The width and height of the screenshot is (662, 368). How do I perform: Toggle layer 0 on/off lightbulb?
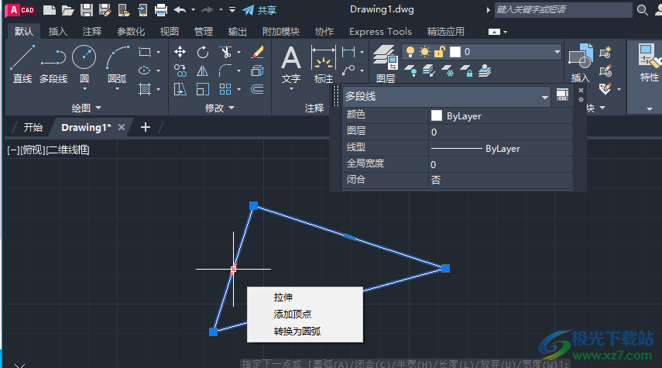click(x=410, y=52)
